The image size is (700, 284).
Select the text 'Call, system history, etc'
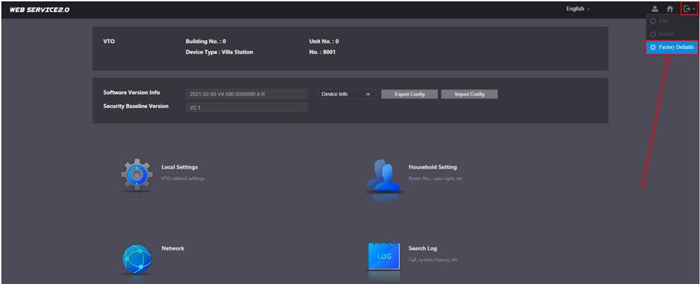click(x=433, y=260)
